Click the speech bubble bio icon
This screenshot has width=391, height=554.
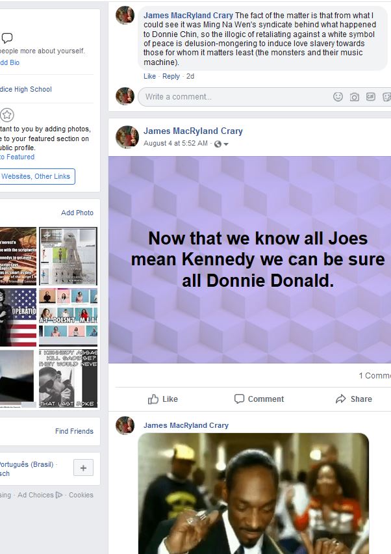(7, 38)
